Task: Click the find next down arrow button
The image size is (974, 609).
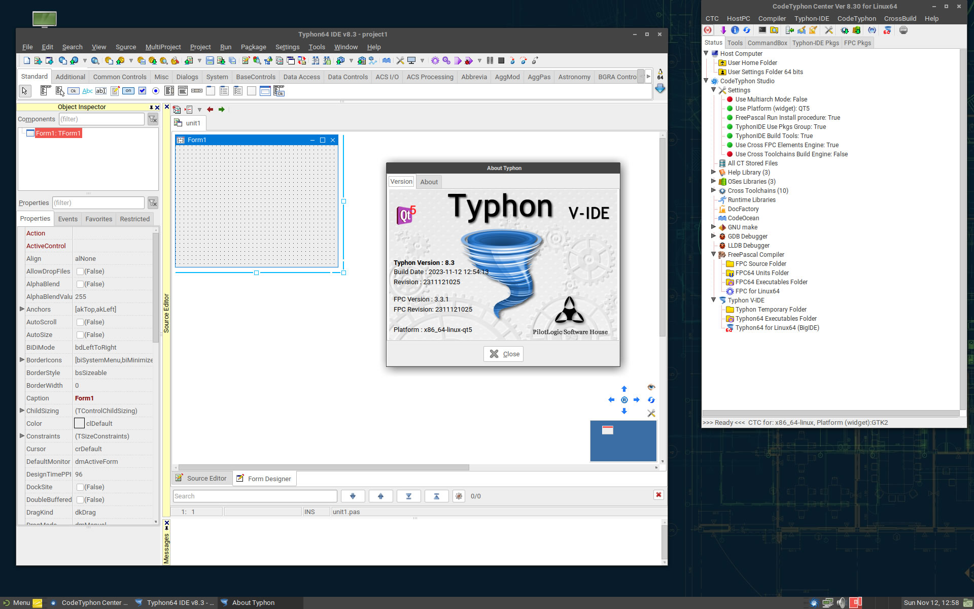Action: tap(353, 496)
